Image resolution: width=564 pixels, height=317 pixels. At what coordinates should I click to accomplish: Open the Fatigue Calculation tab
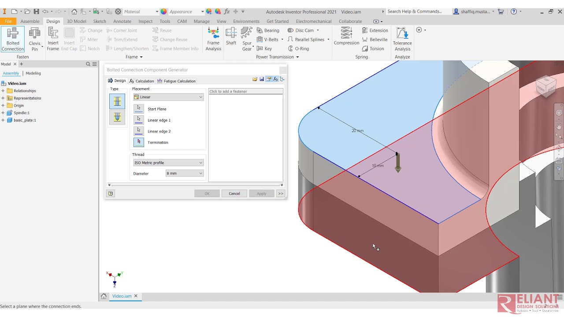[x=176, y=81]
